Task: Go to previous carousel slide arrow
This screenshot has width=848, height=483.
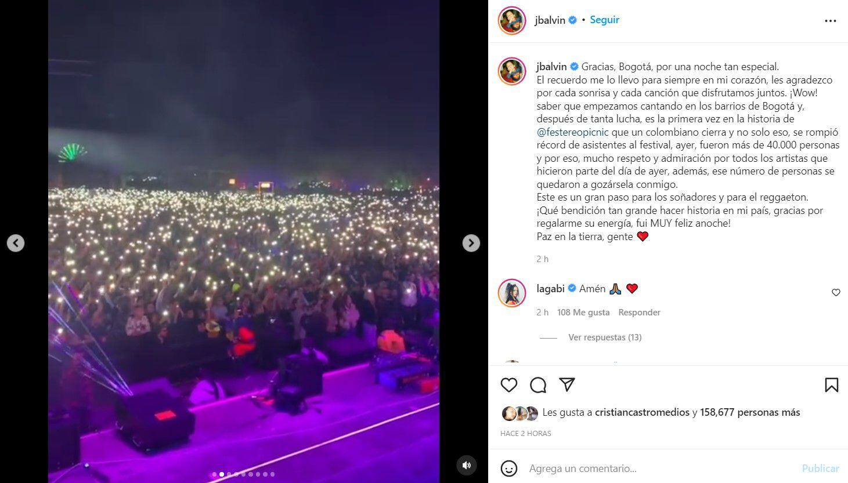Action: [16, 243]
